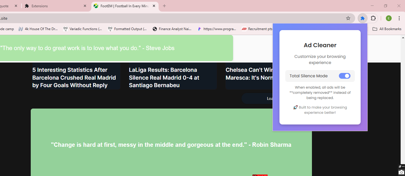Viewport: 405px width, 176px height.
Task: Open the Finance Analyst Nai... bookmark
Action: 172,29
